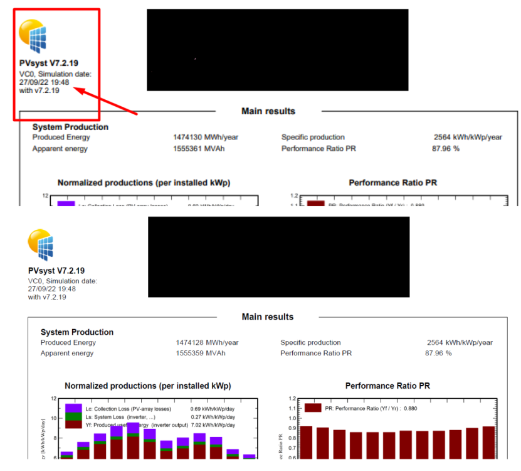The width and height of the screenshot is (521, 471).
Task: Select the Apparent energy value 1555359 MVAh
Action: click(x=201, y=354)
